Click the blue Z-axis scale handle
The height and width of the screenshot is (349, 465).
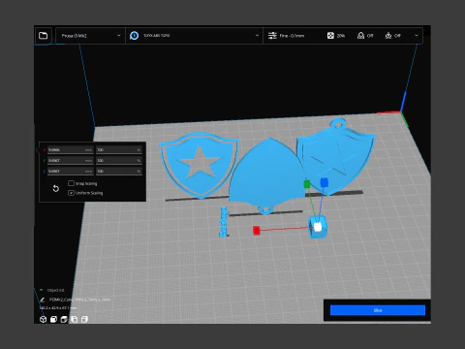325,182
